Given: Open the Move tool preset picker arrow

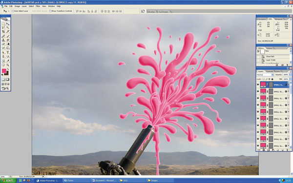Looking at the screenshot, I should pyautogui.click(x=9, y=11).
